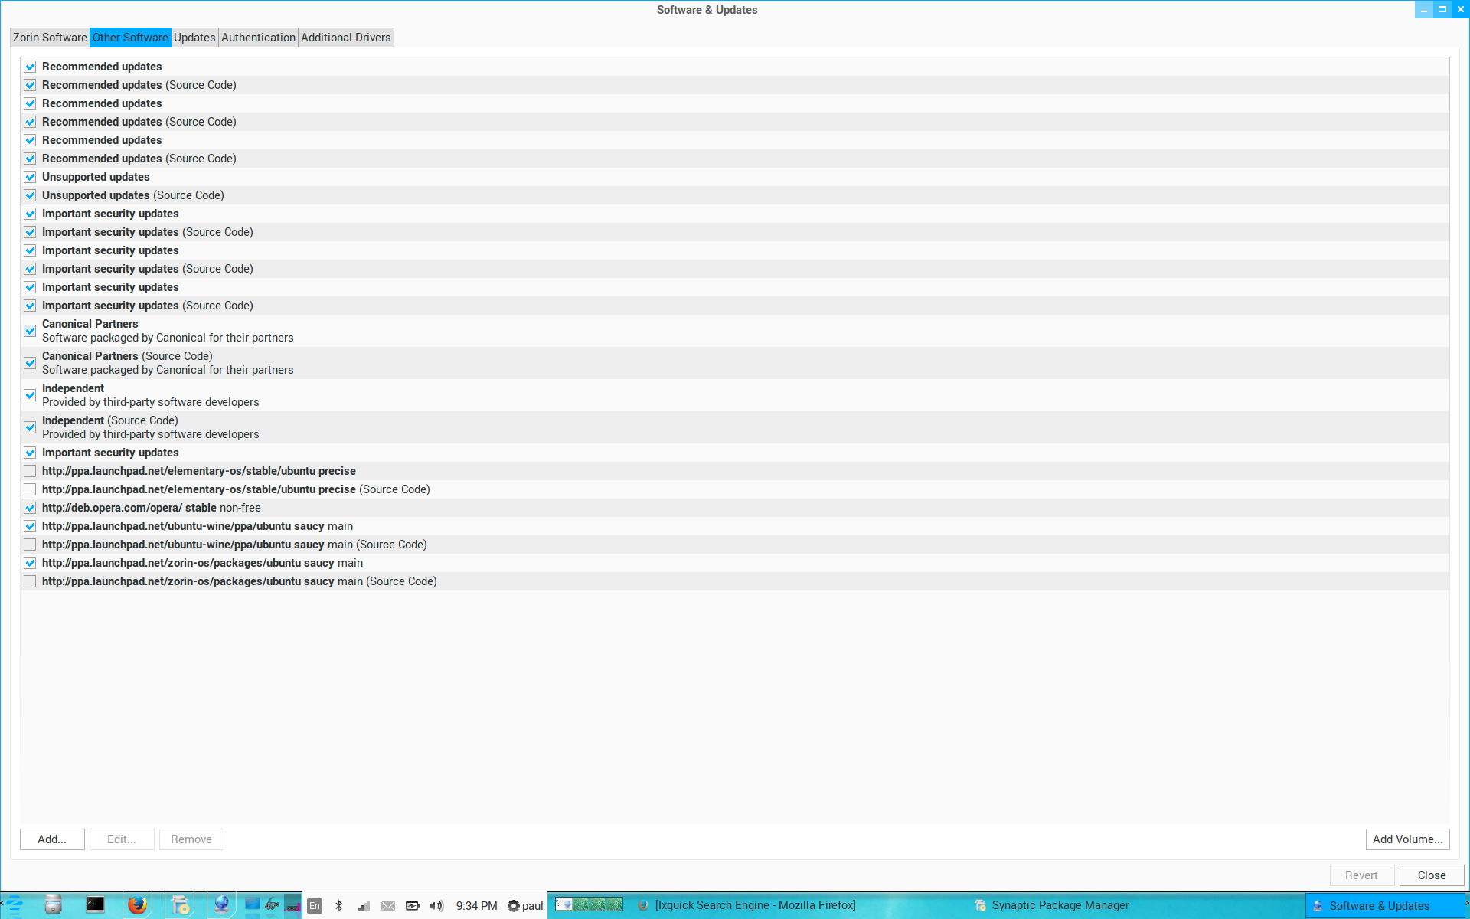Open the volume speaker indicator

436,906
